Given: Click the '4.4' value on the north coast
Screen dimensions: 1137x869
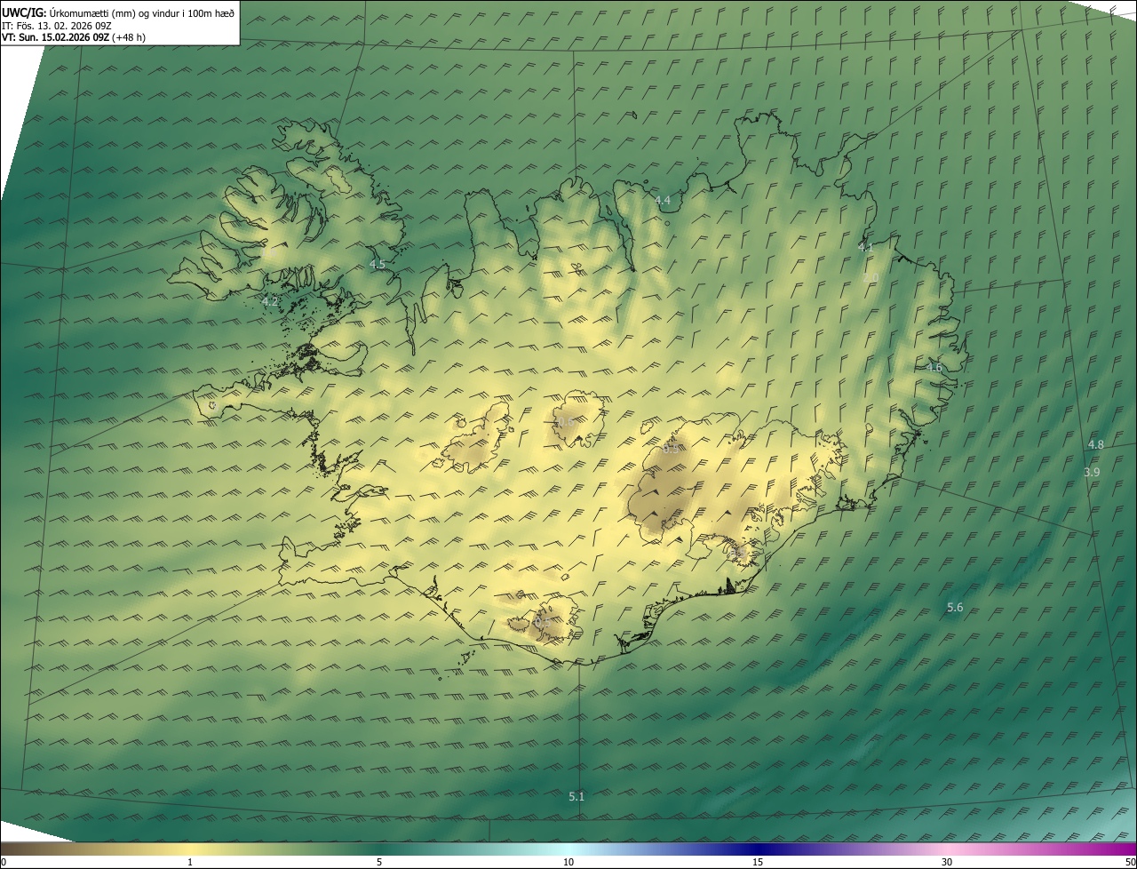Looking at the screenshot, I should point(663,201).
